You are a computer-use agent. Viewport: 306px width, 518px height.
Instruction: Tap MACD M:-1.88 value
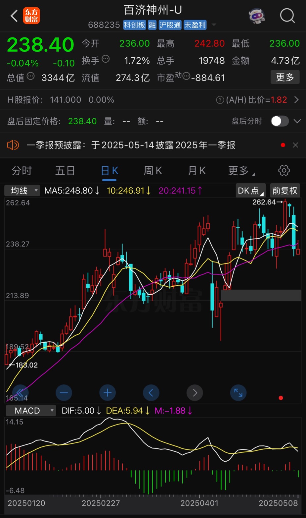click(x=174, y=411)
